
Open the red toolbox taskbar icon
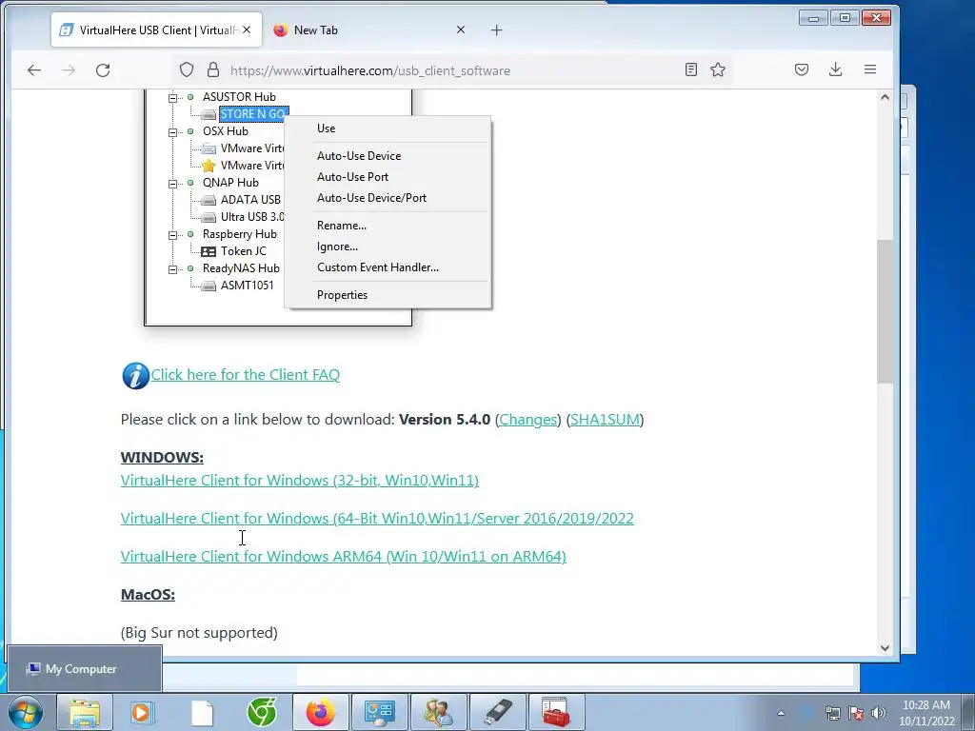[x=556, y=712]
